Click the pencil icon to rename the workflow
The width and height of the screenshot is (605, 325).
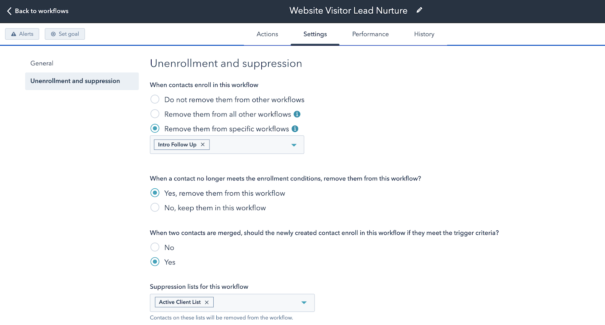click(419, 10)
